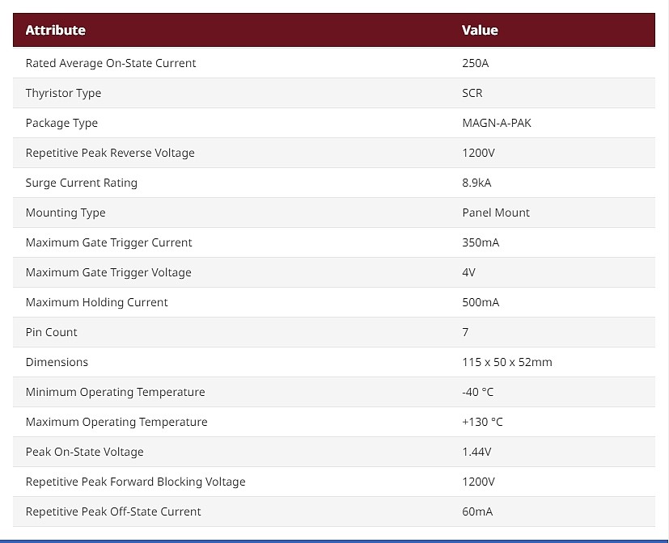This screenshot has width=669, height=543.
Task: Click the Maximum Holding Current label
Action: point(96,302)
